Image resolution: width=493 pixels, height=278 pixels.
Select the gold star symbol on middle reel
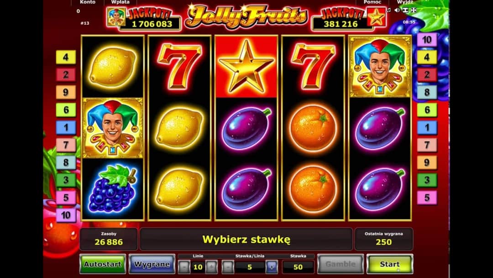coord(246,66)
